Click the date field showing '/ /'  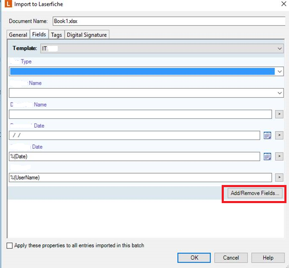[x=134, y=135]
